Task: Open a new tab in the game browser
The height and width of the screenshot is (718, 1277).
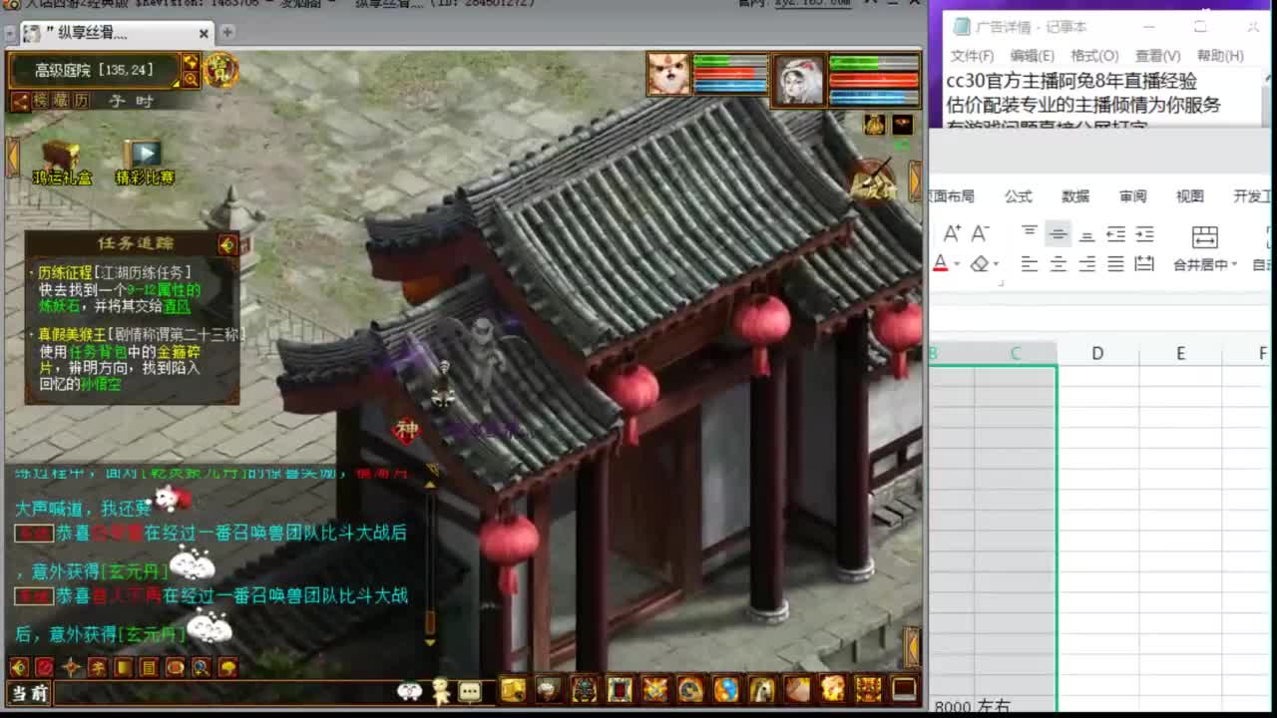Action: pyautogui.click(x=227, y=32)
